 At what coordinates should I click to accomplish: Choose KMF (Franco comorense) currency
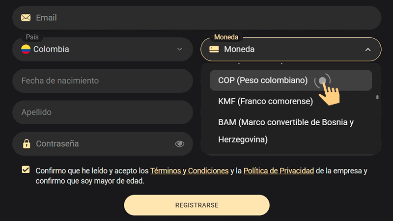click(265, 102)
